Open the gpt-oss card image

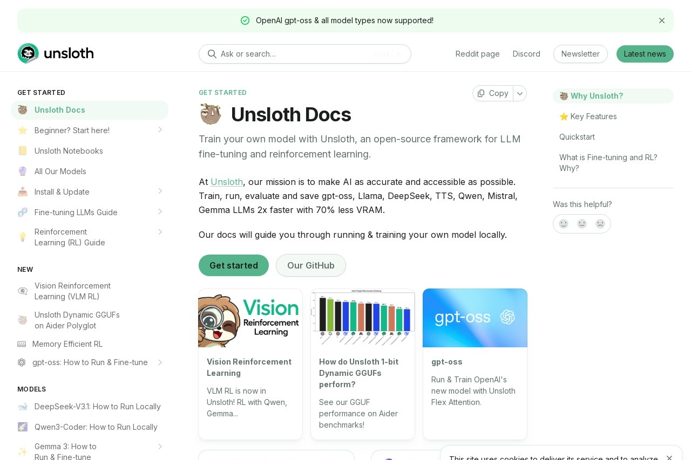475,318
